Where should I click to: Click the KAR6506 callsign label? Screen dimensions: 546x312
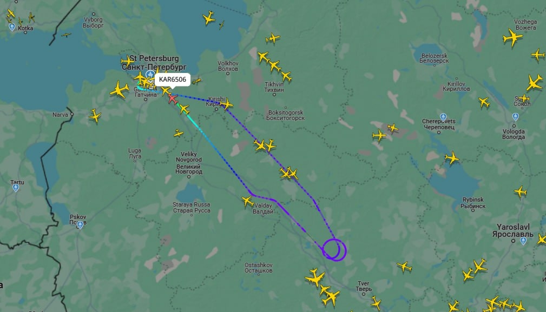[x=173, y=79]
